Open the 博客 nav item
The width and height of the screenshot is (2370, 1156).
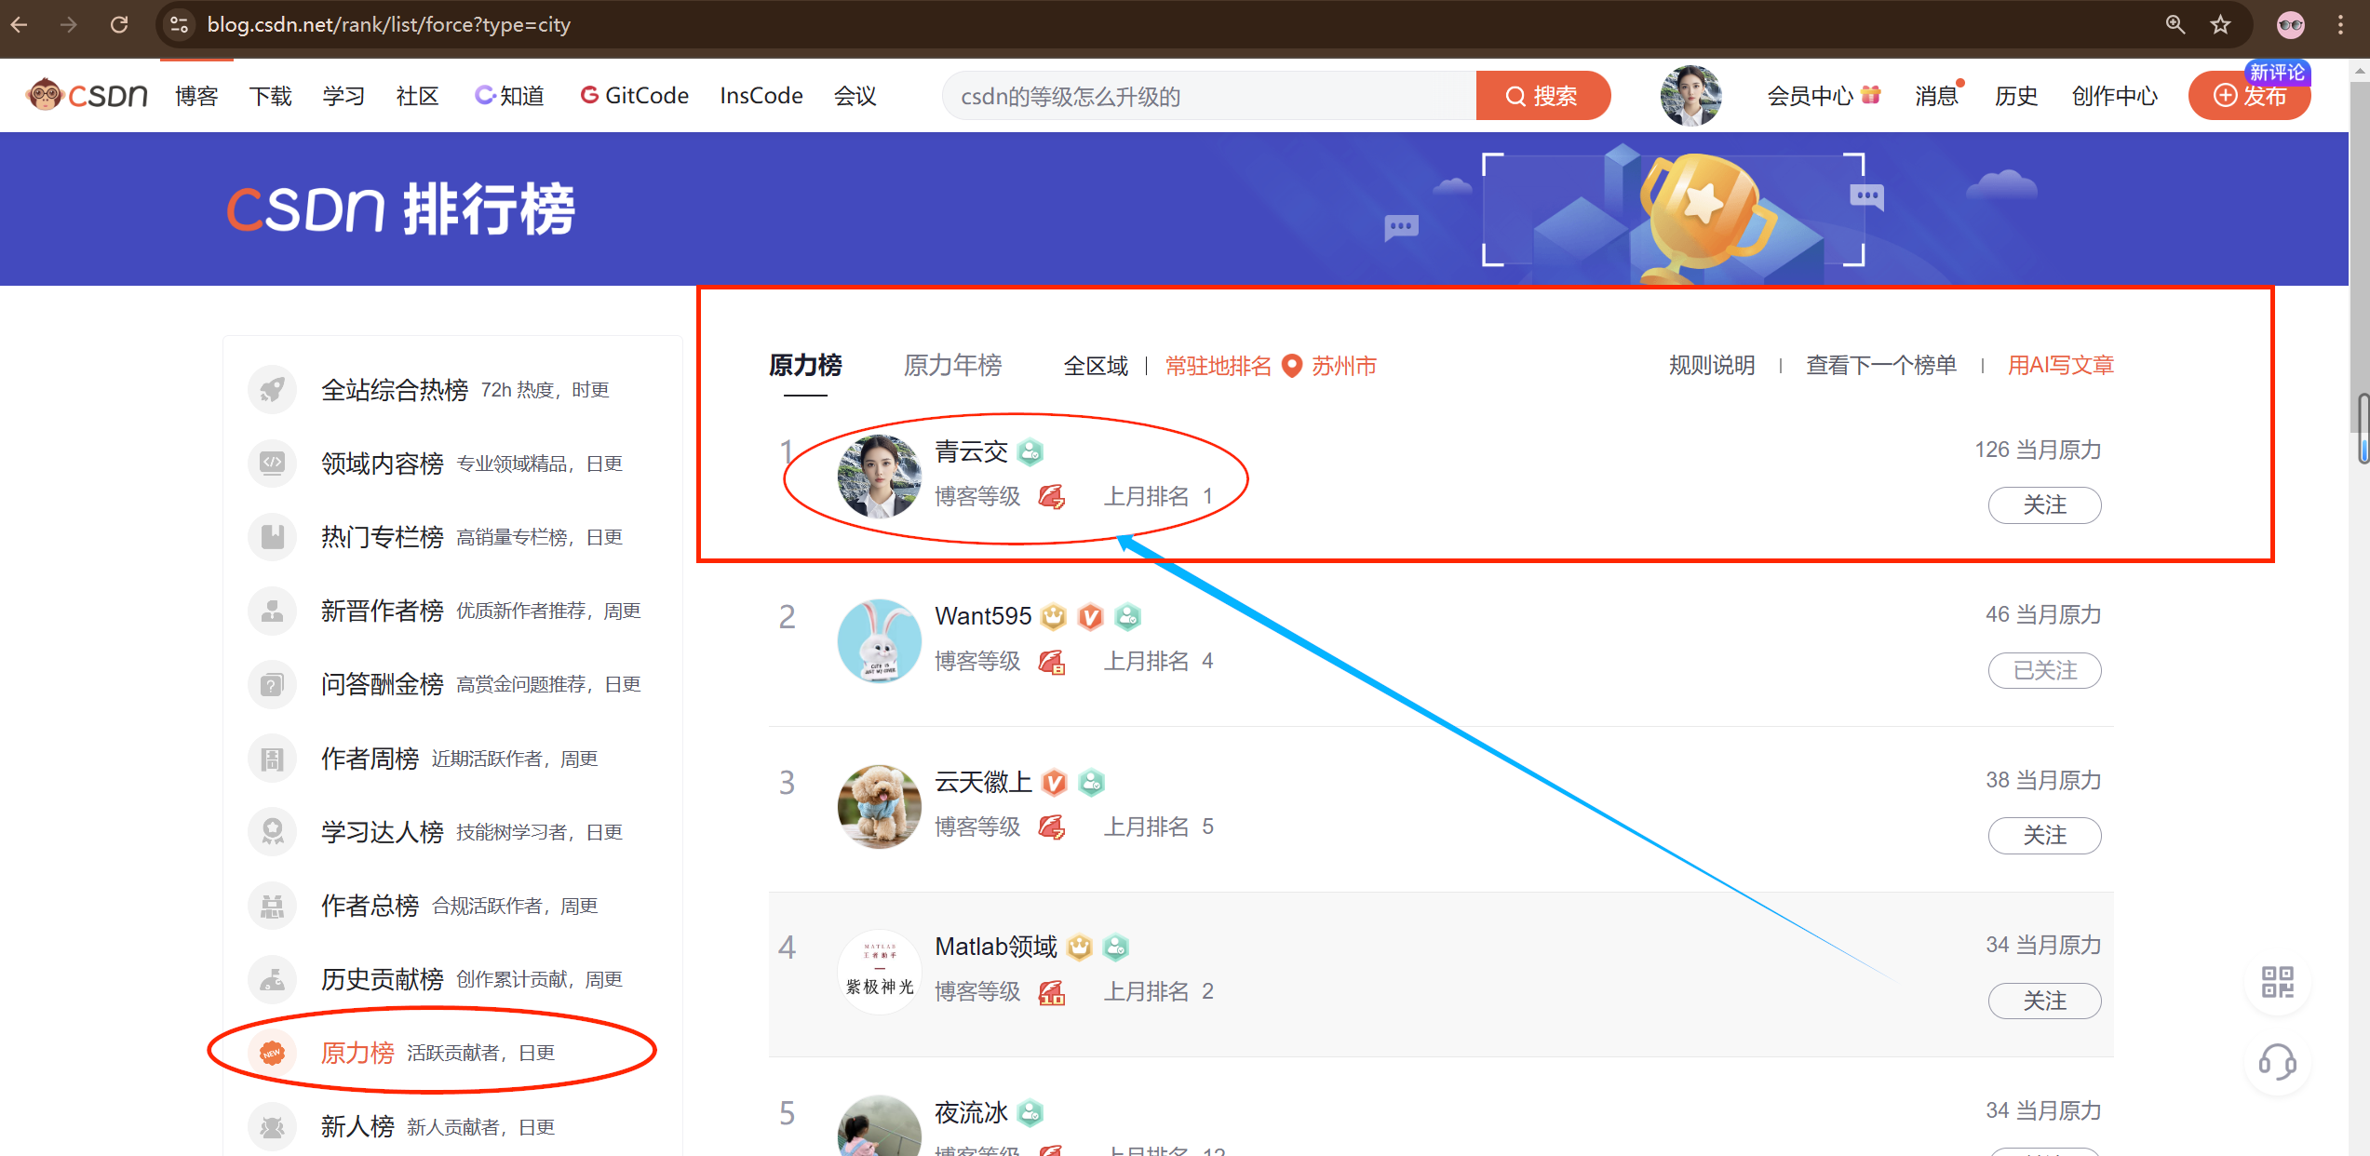click(196, 96)
